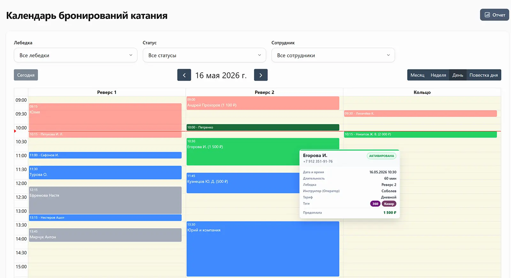Click the Кикер tag in popup
The image size is (511, 278).
389,204
